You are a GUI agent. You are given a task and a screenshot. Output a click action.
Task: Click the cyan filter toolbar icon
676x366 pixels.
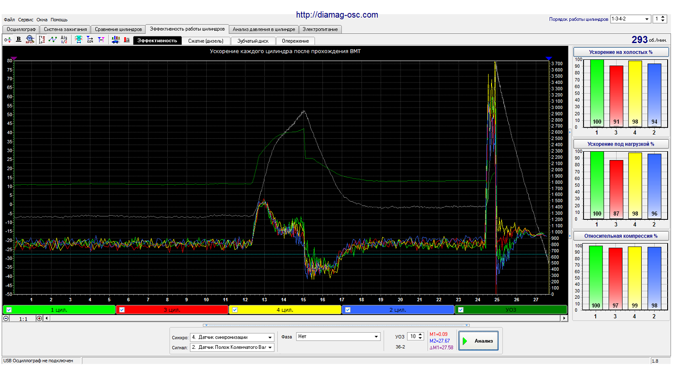tap(79, 39)
